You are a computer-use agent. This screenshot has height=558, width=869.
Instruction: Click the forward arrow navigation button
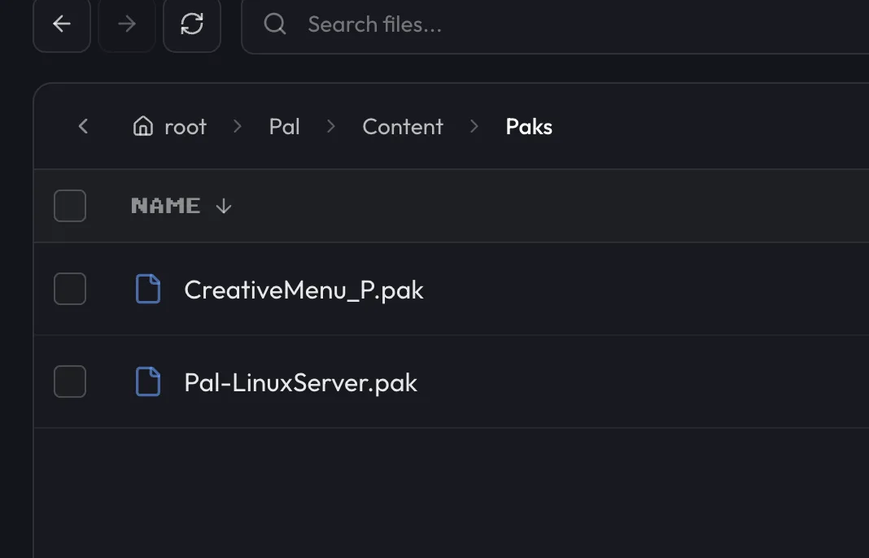(127, 24)
